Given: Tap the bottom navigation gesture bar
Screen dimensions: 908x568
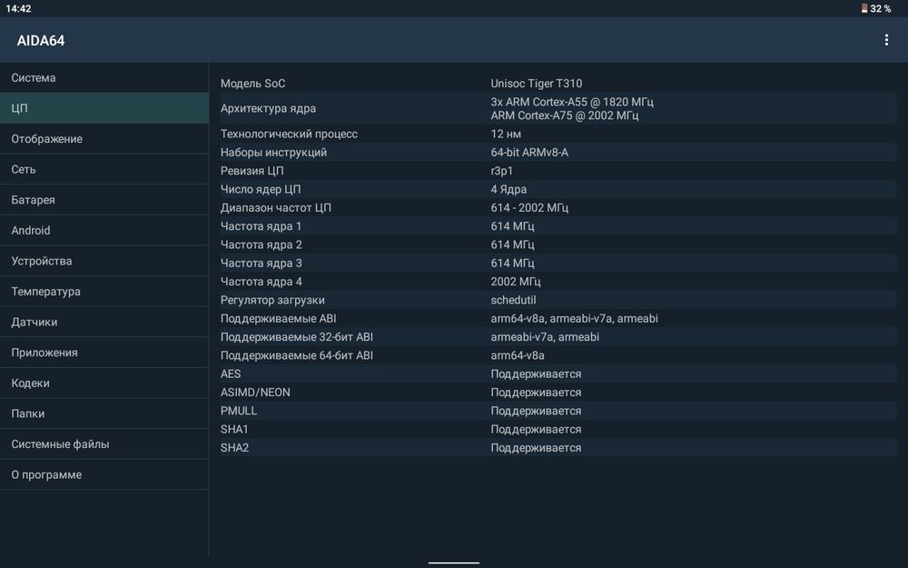Looking at the screenshot, I should tap(454, 563).
